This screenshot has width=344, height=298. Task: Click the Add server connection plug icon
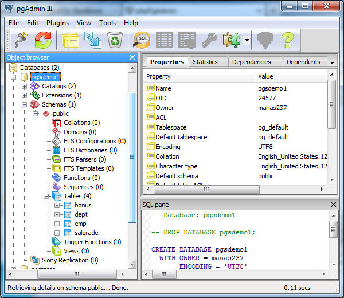tap(21, 40)
